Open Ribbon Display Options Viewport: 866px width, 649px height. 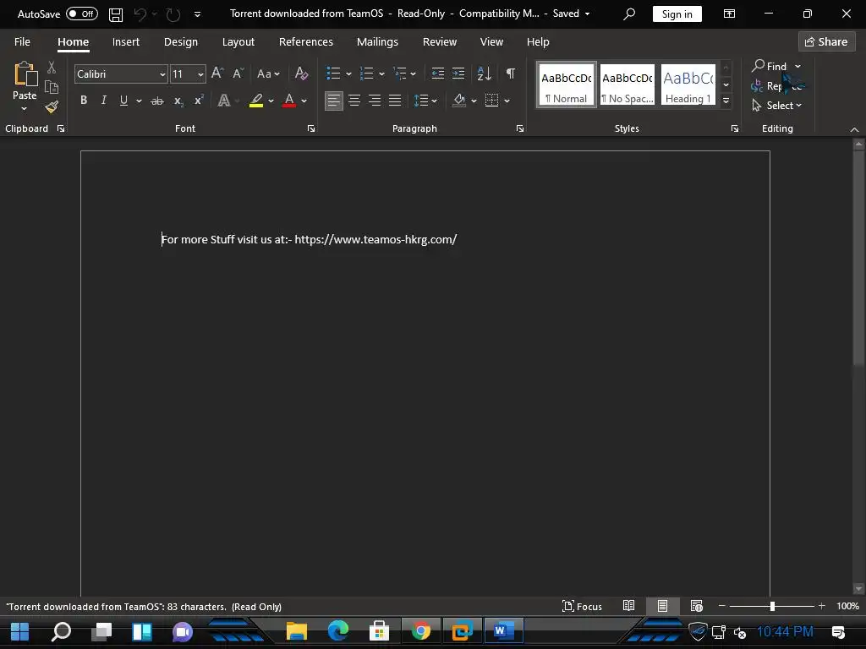(729, 14)
